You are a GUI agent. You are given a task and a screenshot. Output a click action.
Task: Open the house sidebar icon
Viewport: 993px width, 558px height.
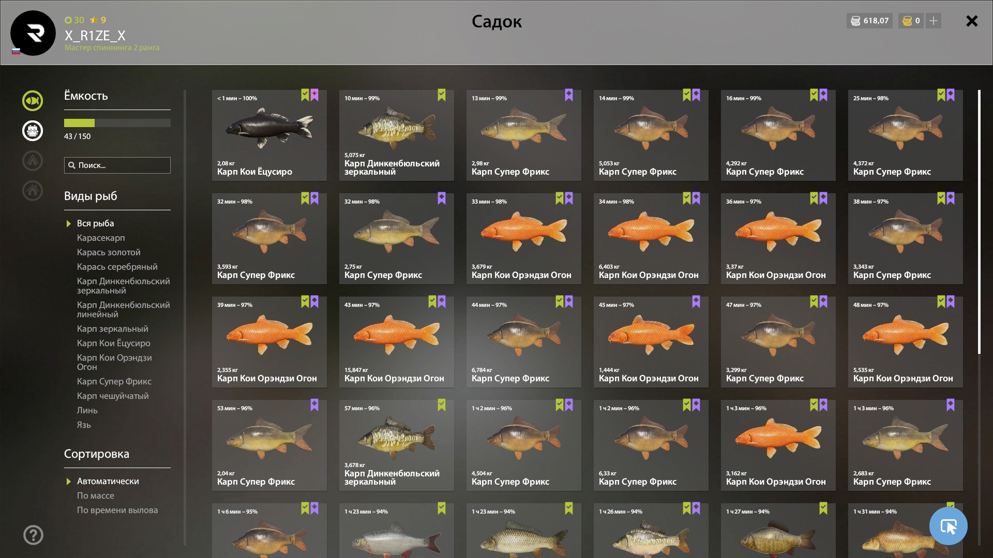(x=32, y=191)
